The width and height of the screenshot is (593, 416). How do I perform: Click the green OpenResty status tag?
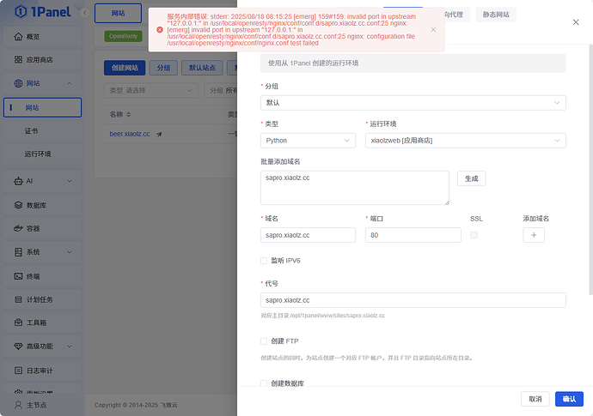point(123,36)
